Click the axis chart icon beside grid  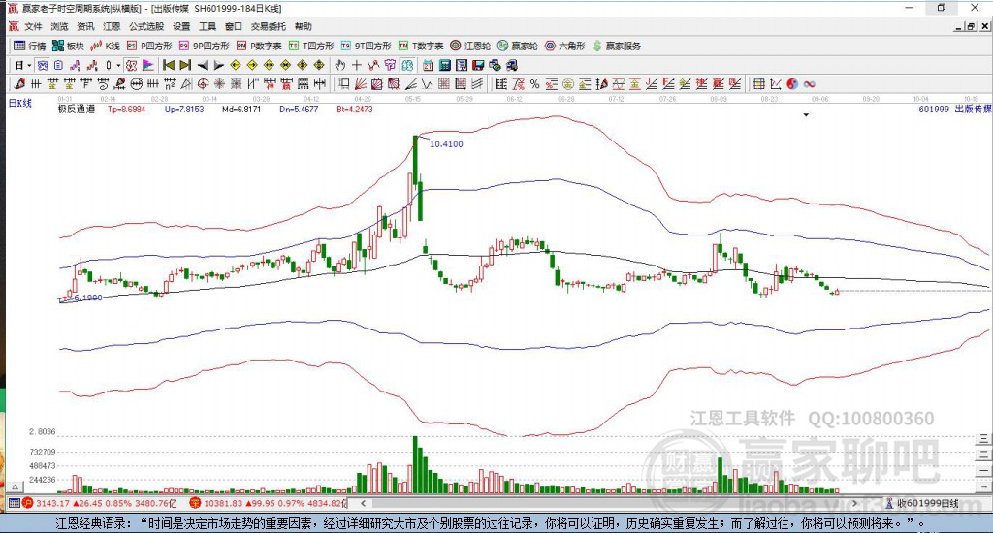(x=775, y=83)
